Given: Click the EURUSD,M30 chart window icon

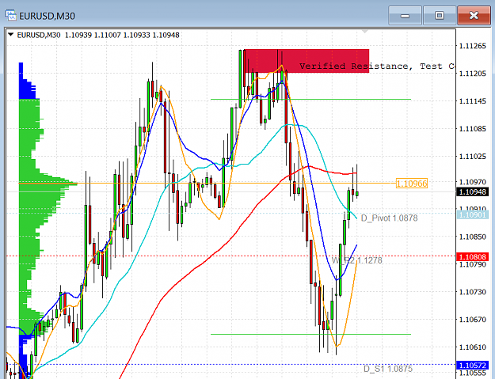Looking at the screenshot, I should [x=10, y=15].
